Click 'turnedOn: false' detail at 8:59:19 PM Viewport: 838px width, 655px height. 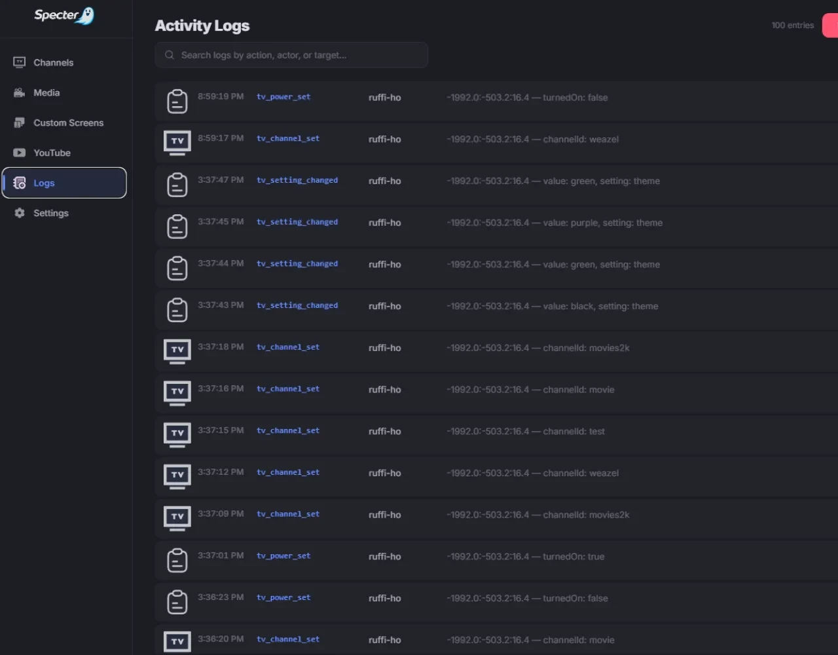click(x=575, y=98)
